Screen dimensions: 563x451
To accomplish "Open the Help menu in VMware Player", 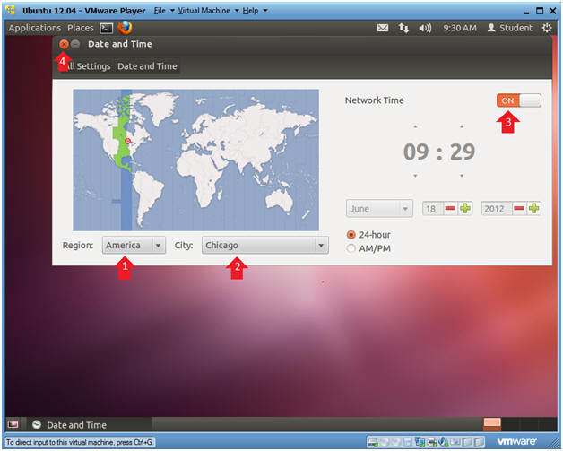I will [x=255, y=11].
